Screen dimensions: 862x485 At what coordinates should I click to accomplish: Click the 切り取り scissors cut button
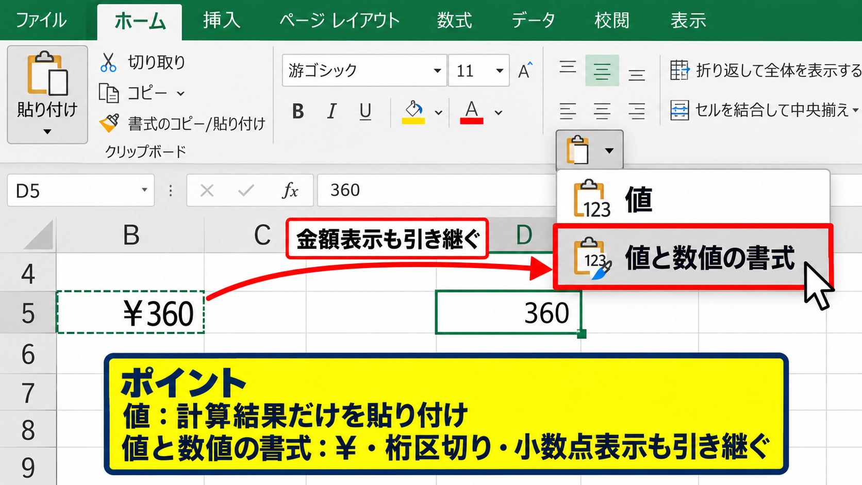142,62
